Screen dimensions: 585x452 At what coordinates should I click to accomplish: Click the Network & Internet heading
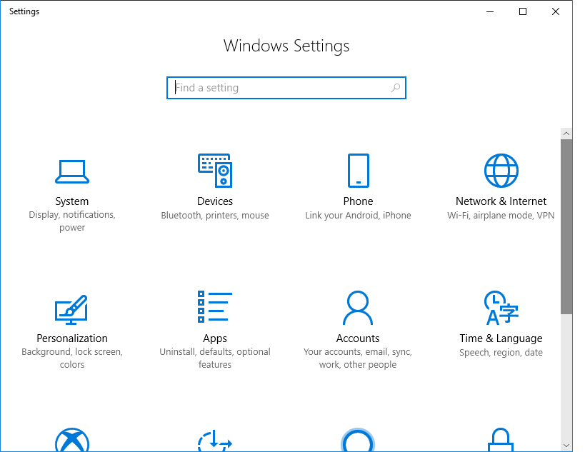pyautogui.click(x=501, y=201)
